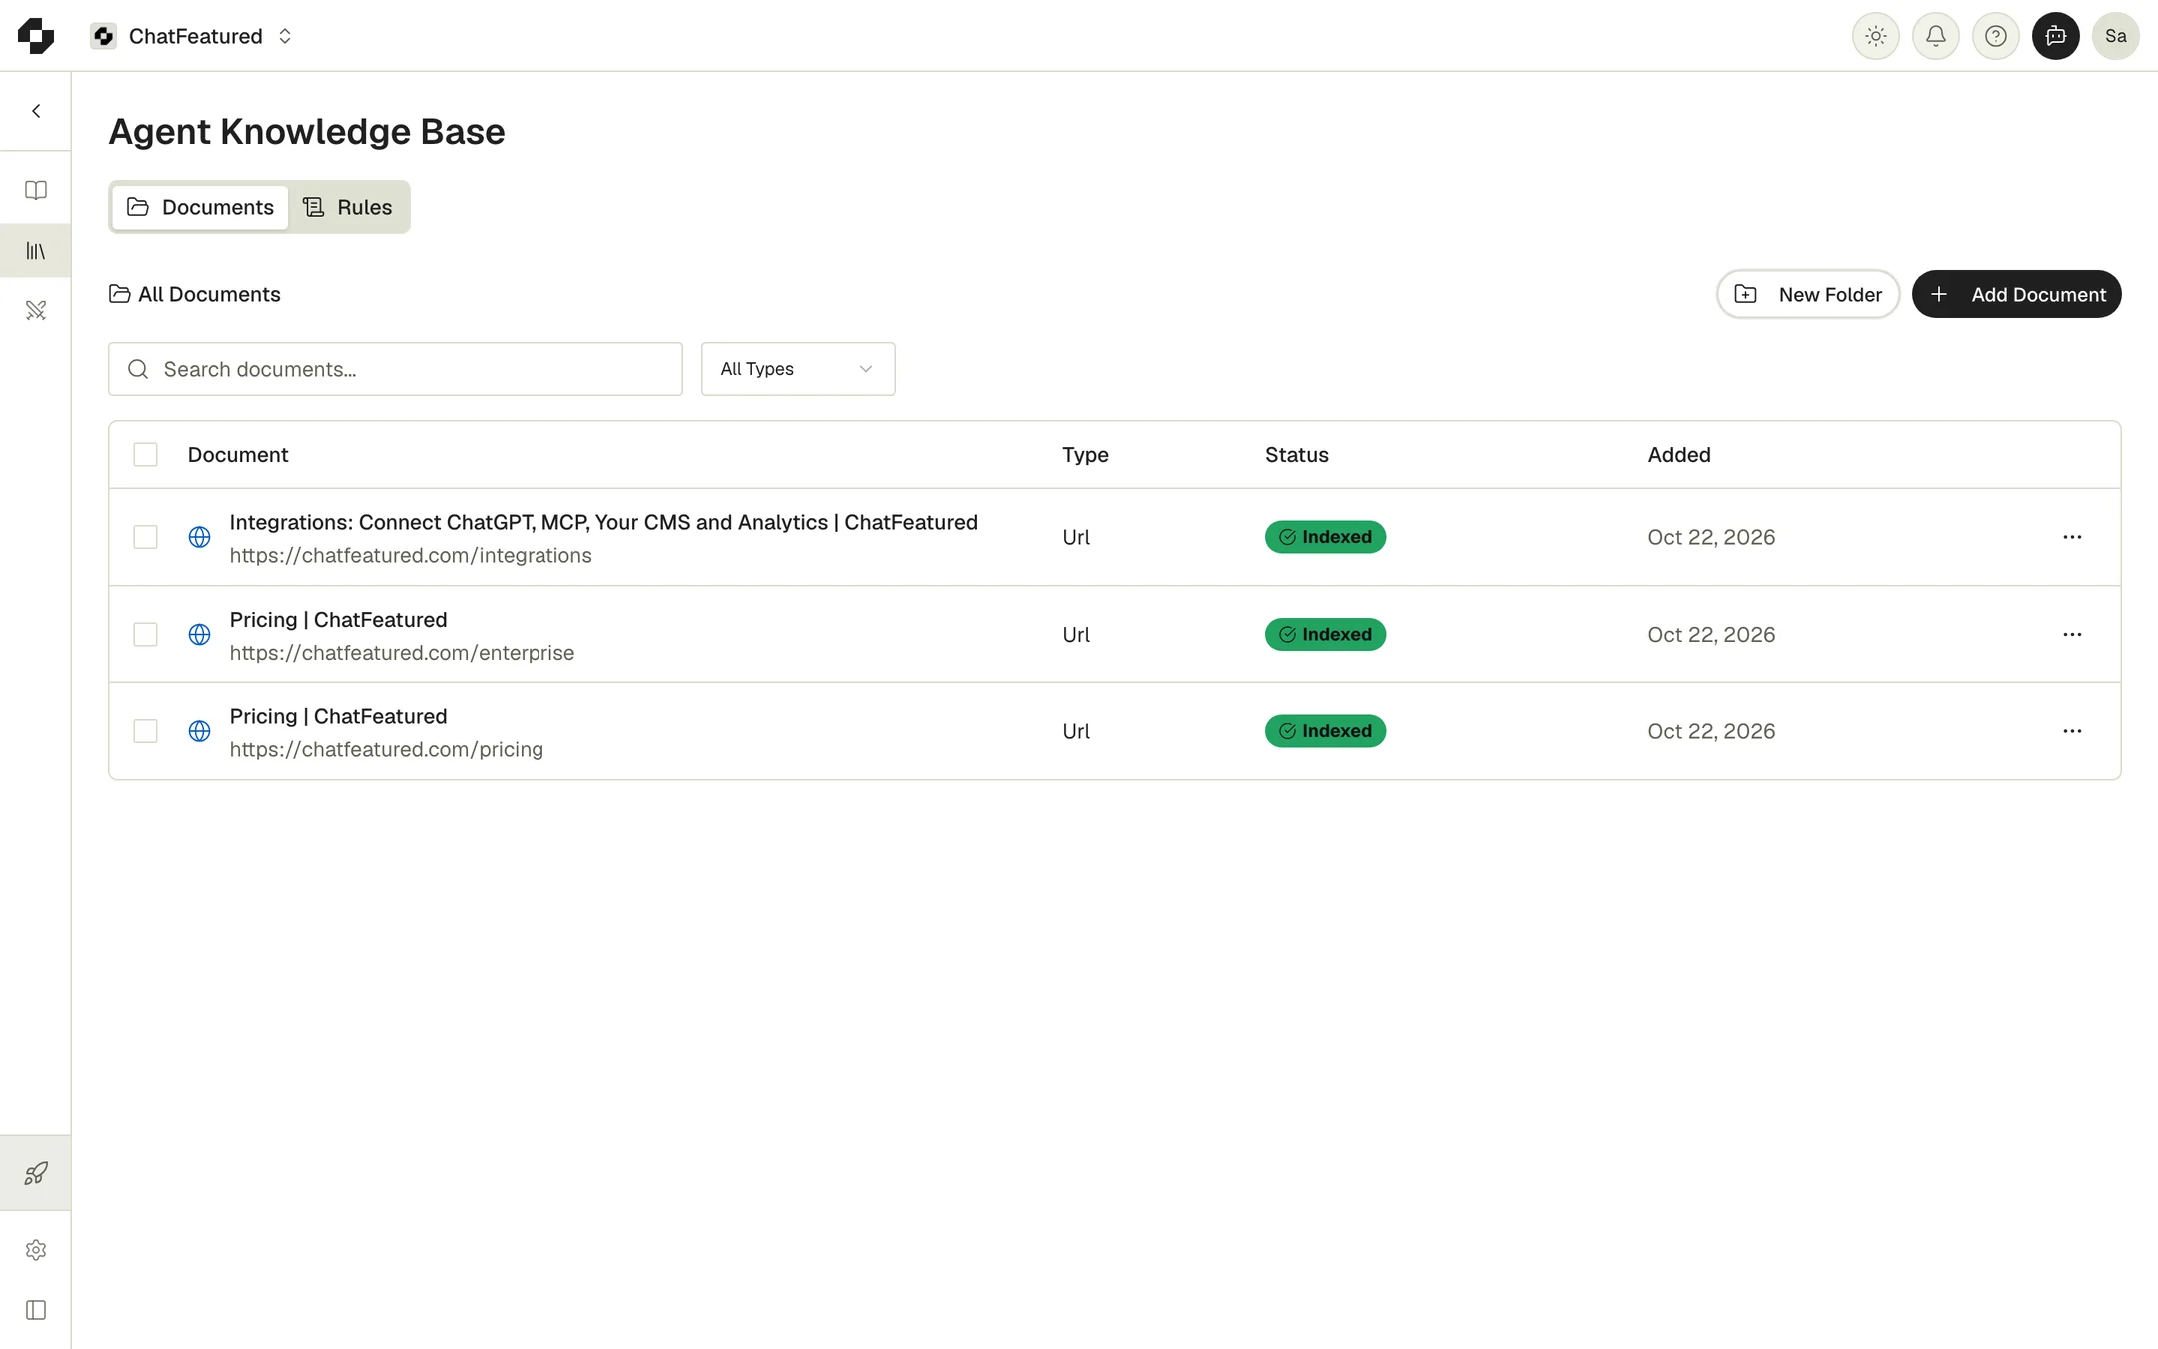Switch to the Rules tab
The height and width of the screenshot is (1349, 2158).
pyautogui.click(x=348, y=207)
